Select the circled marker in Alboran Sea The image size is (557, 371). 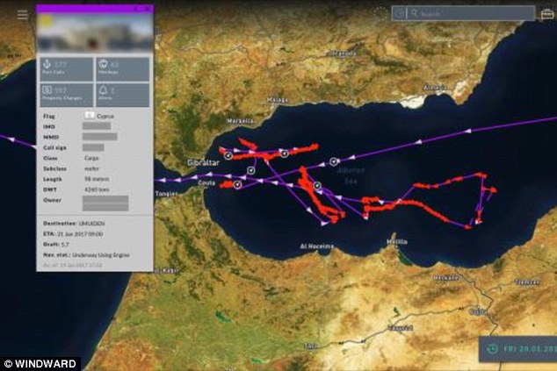(335, 161)
